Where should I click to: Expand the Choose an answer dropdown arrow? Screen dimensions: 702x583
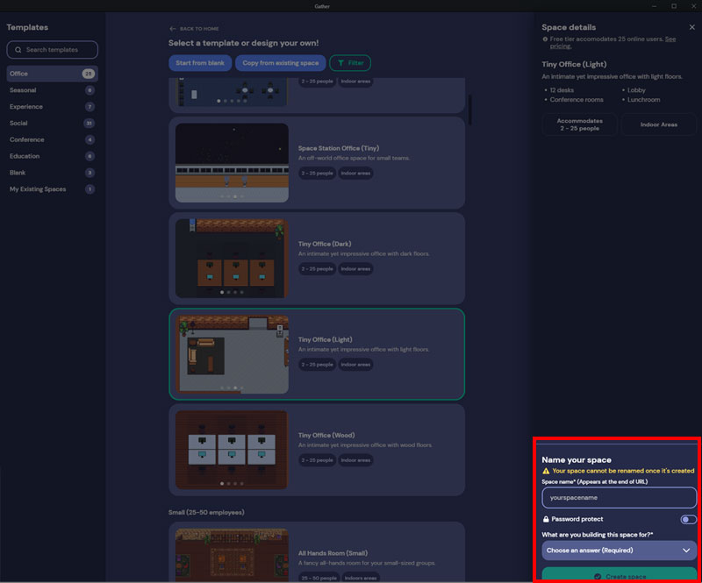click(x=686, y=551)
